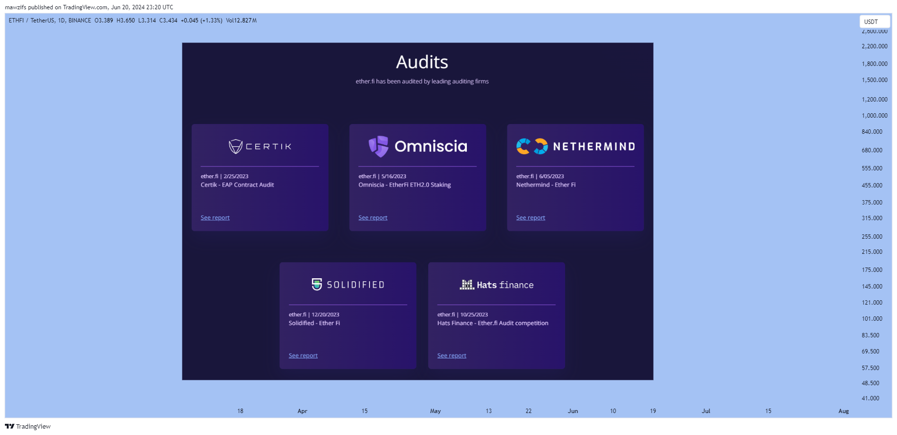Click the ETHFI / TetherUS symbol label
897x435 pixels.
click(x=32, y=21)
